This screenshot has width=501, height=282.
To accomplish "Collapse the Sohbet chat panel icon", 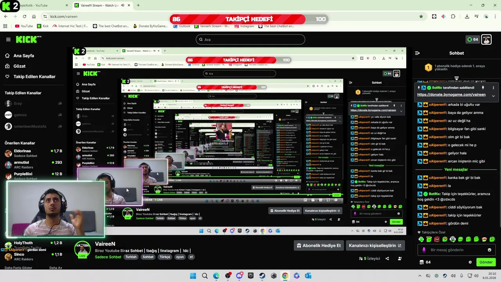I will point(417,53).
